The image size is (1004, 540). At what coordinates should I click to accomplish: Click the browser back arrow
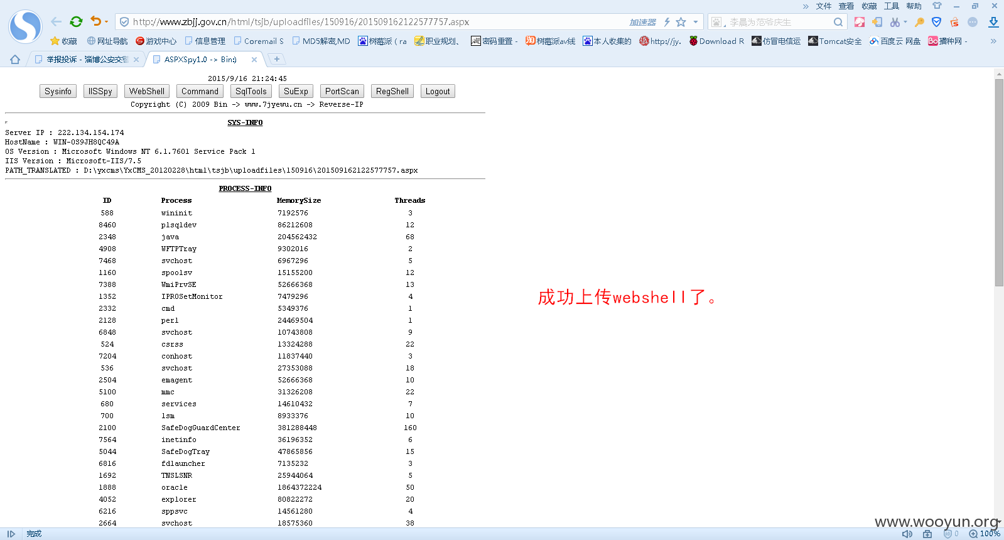tap(56, 21)
